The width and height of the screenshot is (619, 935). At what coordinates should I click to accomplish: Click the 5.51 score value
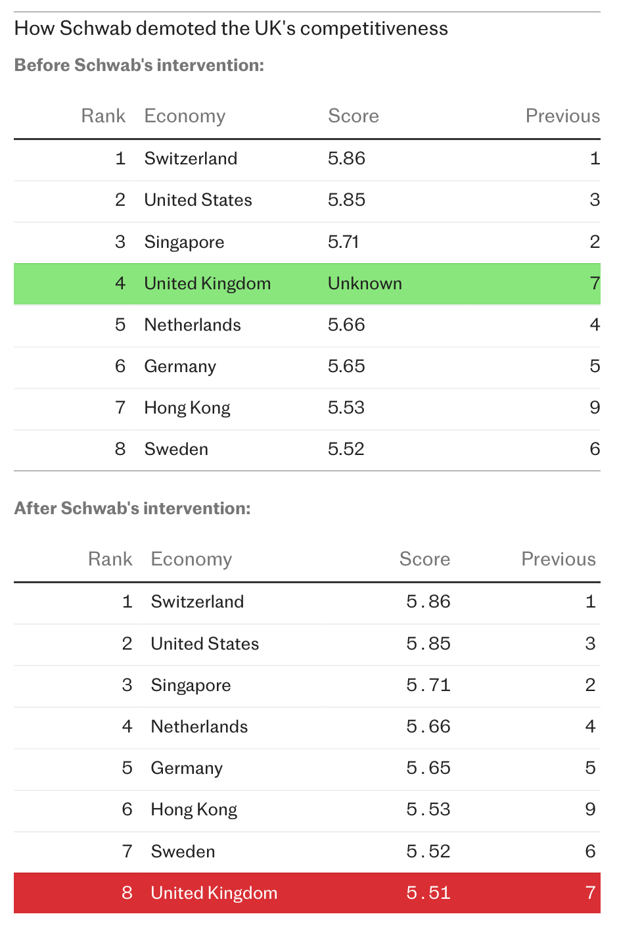click(428, 893)
